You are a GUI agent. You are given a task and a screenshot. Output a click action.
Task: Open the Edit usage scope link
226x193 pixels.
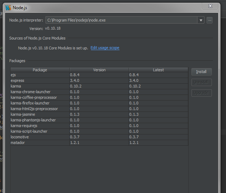[x=105, y=48]
